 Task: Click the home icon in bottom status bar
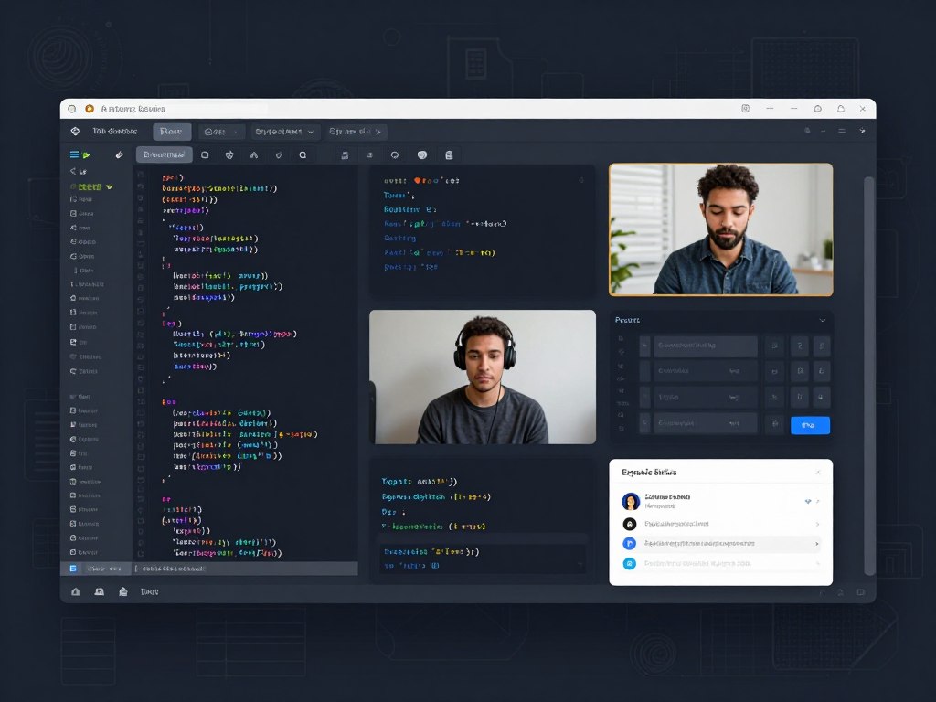(x=76, y=591)
